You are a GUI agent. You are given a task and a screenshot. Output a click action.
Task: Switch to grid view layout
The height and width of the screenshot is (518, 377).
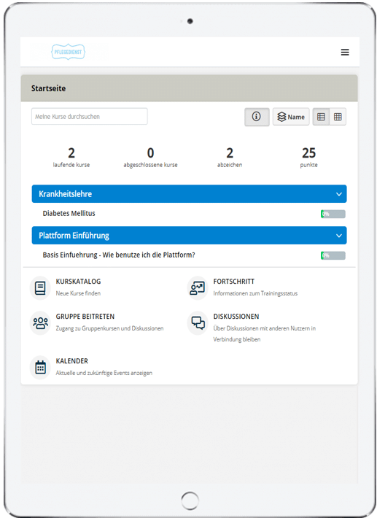(x=338, y=117)
